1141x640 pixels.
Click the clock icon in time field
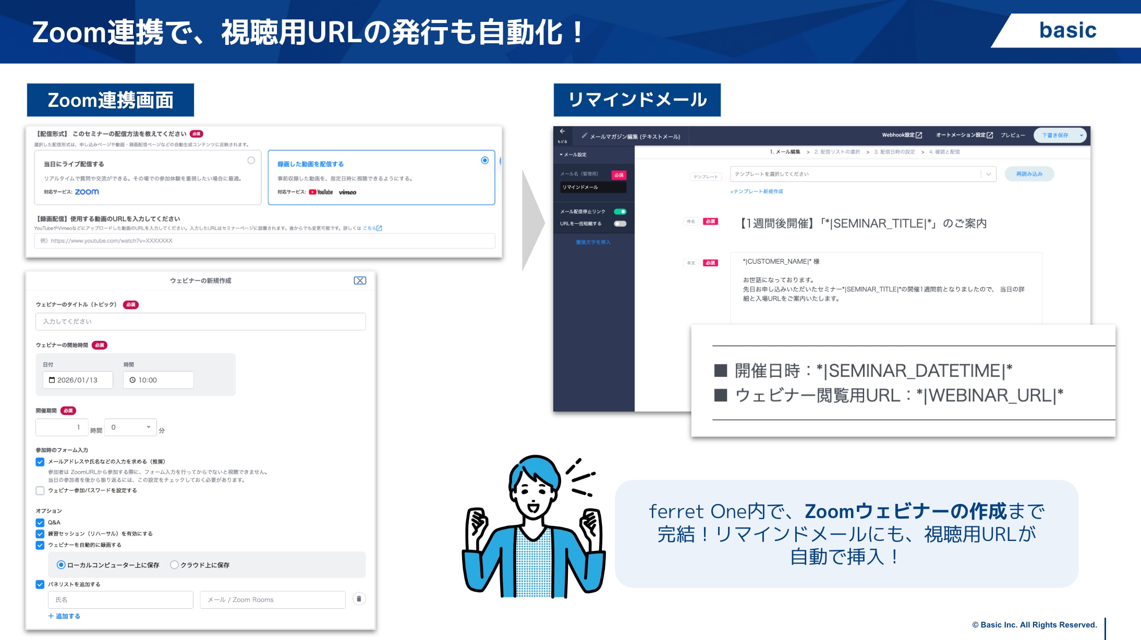point(132,380)
